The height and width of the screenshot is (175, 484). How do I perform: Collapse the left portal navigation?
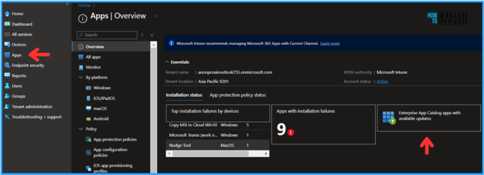pyautogui.click(x=67, y=4)
